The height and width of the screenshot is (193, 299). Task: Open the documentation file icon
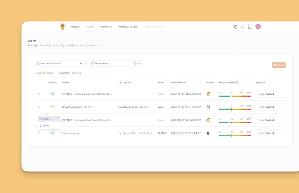tap(250, 27)
